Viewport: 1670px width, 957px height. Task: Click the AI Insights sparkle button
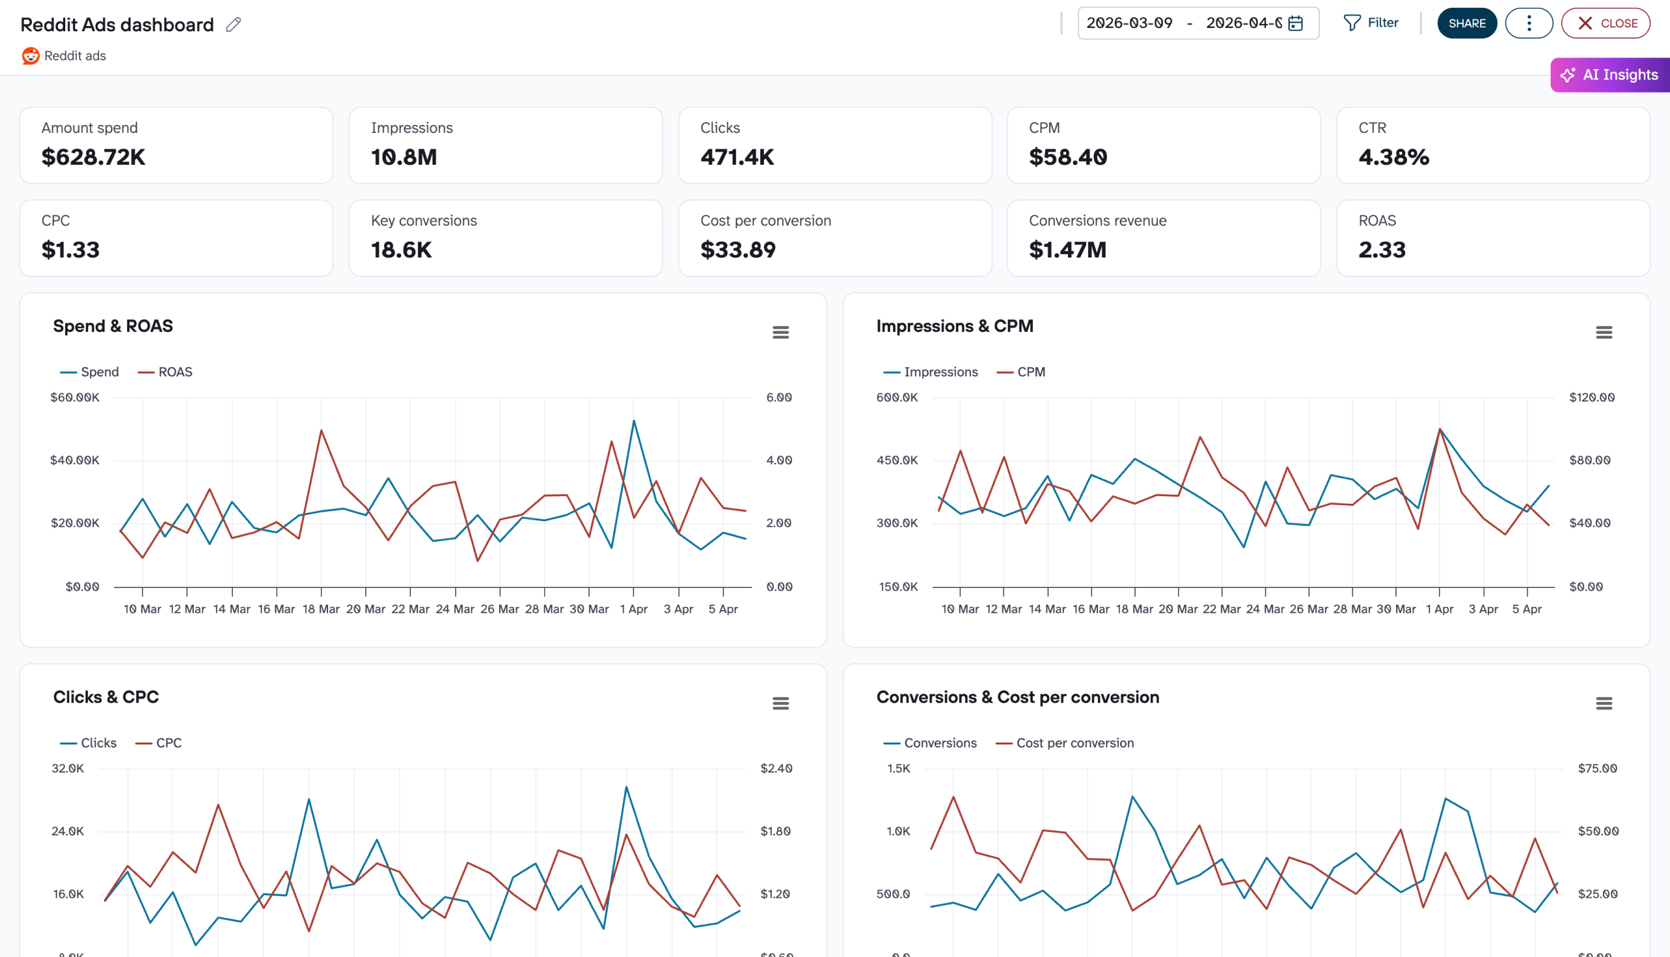pos(1609,75)
